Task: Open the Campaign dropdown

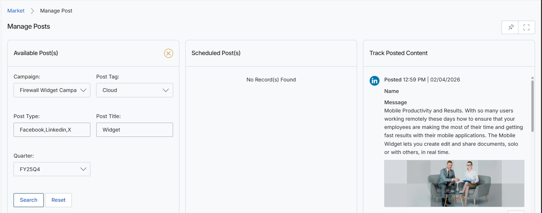Action: coord(52,90)
